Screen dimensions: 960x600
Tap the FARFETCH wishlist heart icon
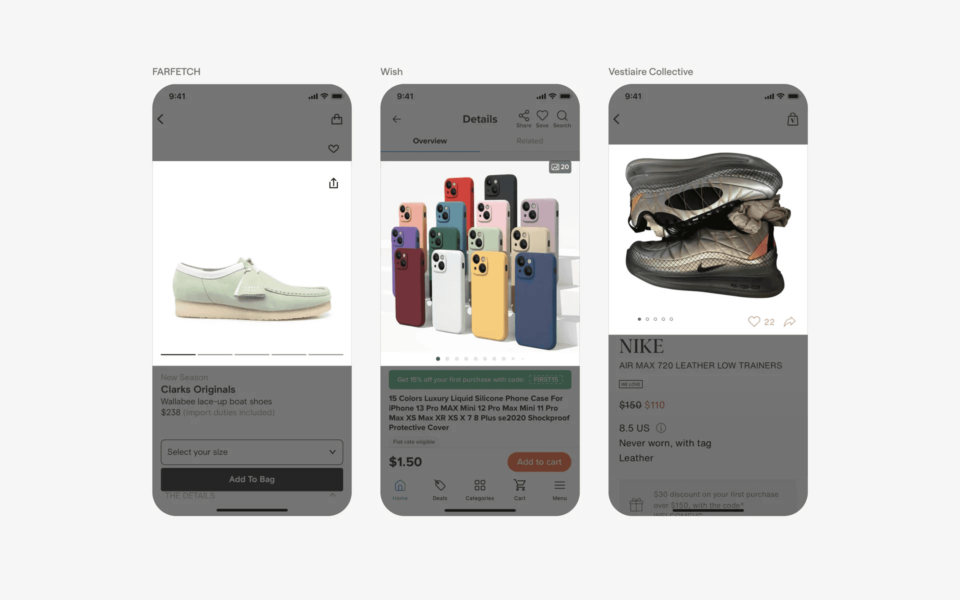(x=333, y=148)
